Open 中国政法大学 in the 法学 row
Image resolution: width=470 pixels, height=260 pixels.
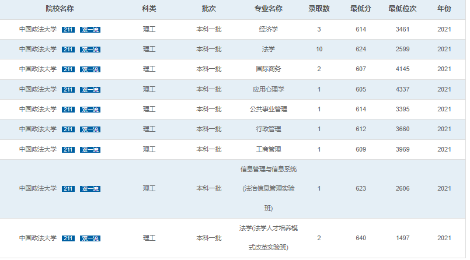point(38,49)
